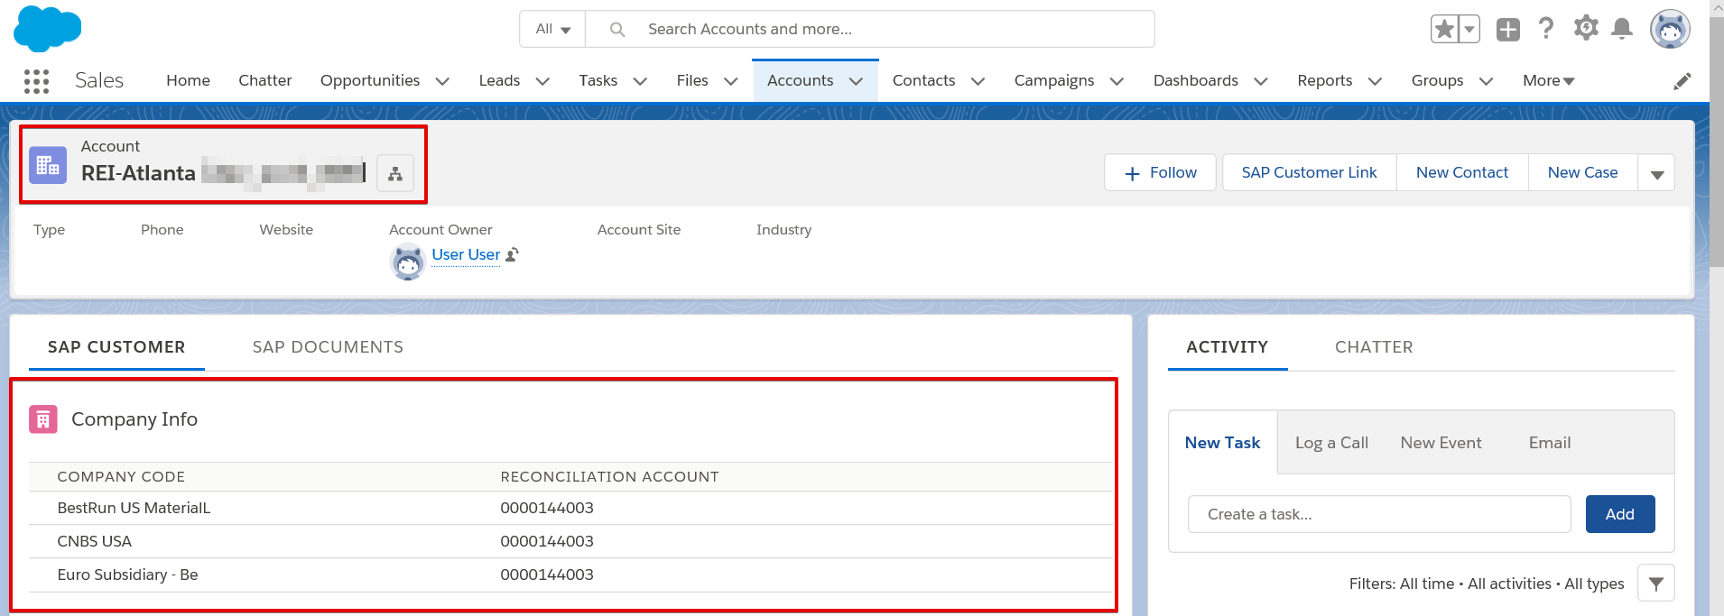
Task: Go to the Home tab
Action: 188,80
